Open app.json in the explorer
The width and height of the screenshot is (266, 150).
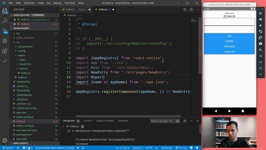[21, 112]
